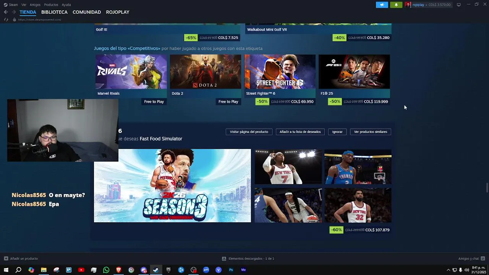Open File Explorer on the taskbar
Viewport: 489px width, 275px height.
point(44,270)
